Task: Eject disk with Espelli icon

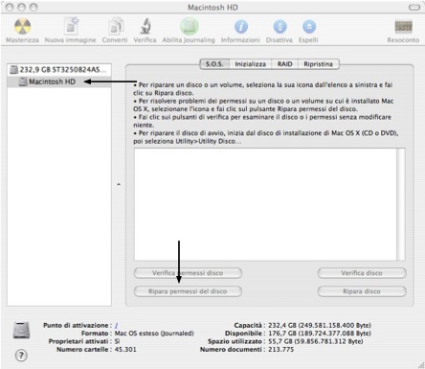Action: click(x=309, y=27)
